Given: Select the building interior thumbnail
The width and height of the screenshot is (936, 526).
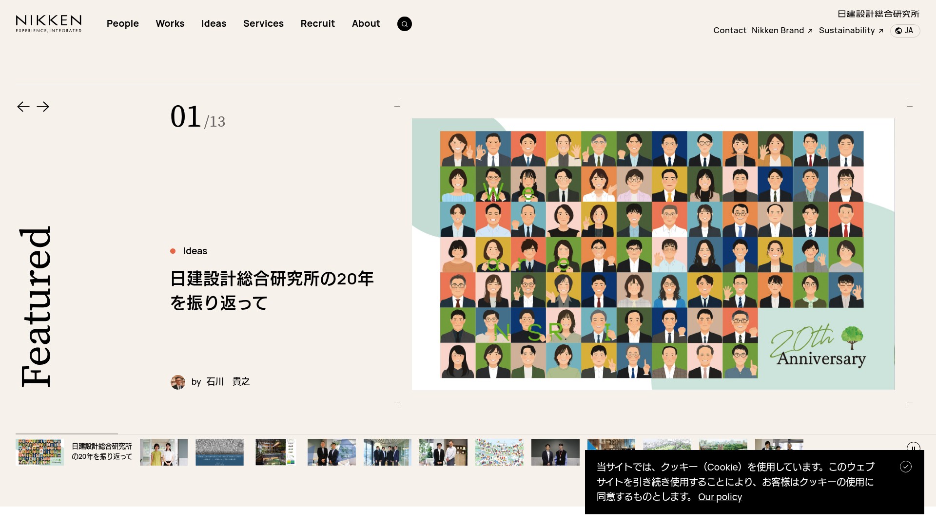Looking at the screenshot, I should click(x=275, y=452).
